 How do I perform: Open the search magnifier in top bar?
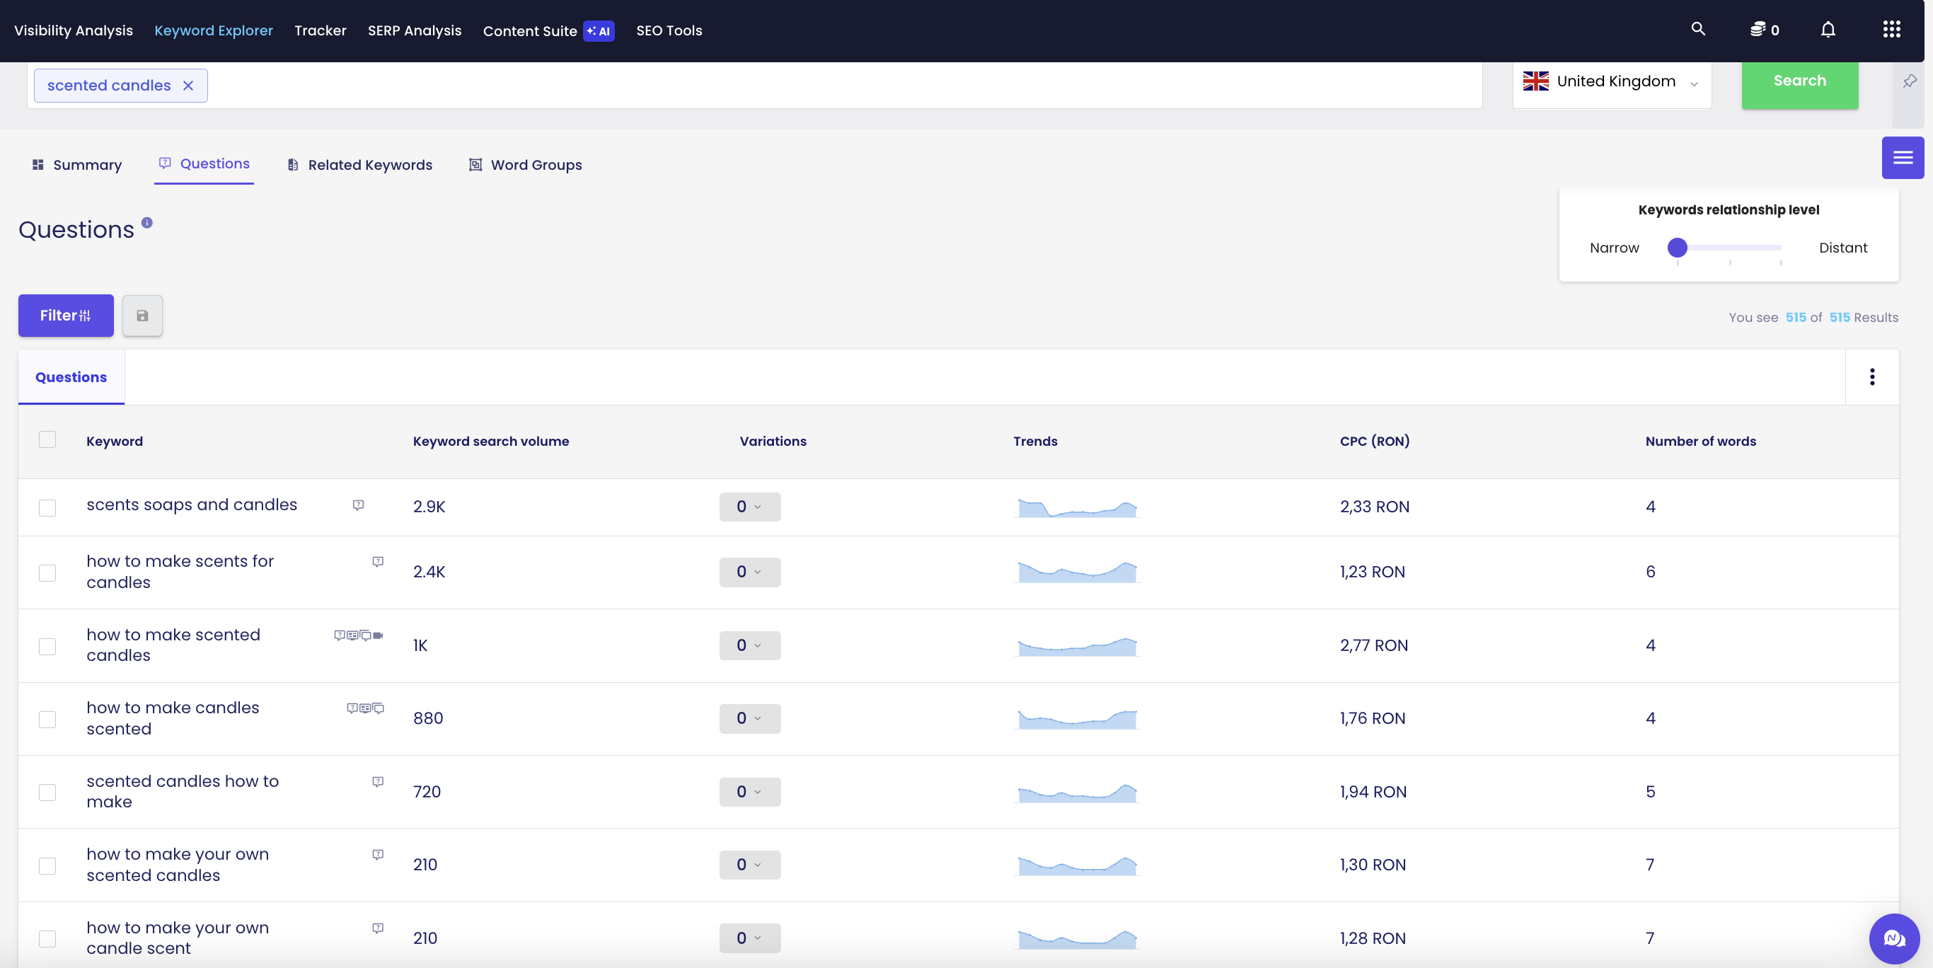tap(1698, 29)
